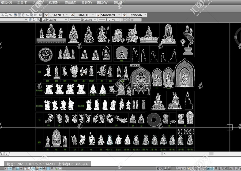241x171 pixels.
Task: Launch the QuickCalc calculator icon
Action: (36, 15)
